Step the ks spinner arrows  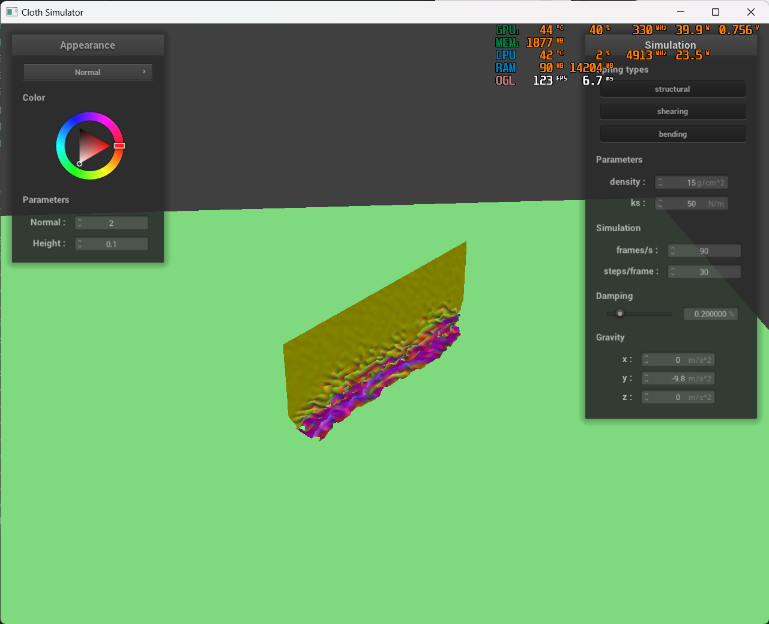(660, 204)
